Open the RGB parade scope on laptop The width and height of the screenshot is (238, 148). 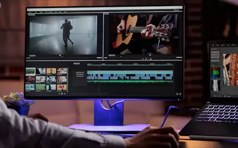click(x=216, y=73)
